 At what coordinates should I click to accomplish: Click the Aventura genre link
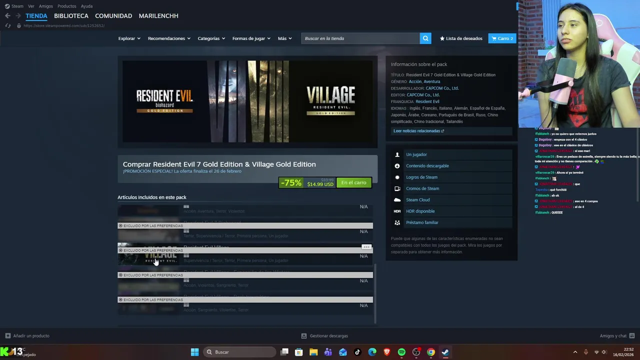[432, 81]
